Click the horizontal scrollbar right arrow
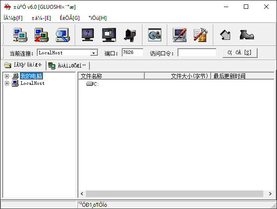Image resolution: width=277 pixels, height=209 pixels. (270, 194)
